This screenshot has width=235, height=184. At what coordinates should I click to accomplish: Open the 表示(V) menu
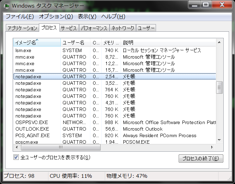click(87, 17)
